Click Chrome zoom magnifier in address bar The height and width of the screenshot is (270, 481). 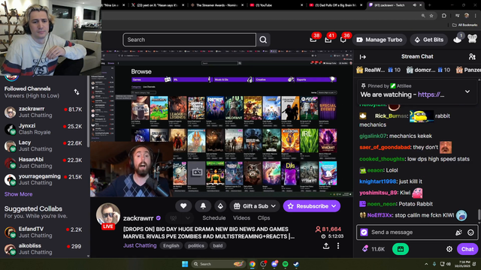point(423,16)
